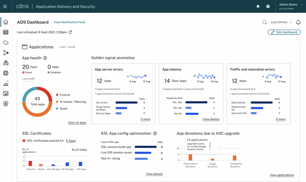Expand the Last 24 Hrs time dropdown
The image size is (306, 182).
coord(281,22)
